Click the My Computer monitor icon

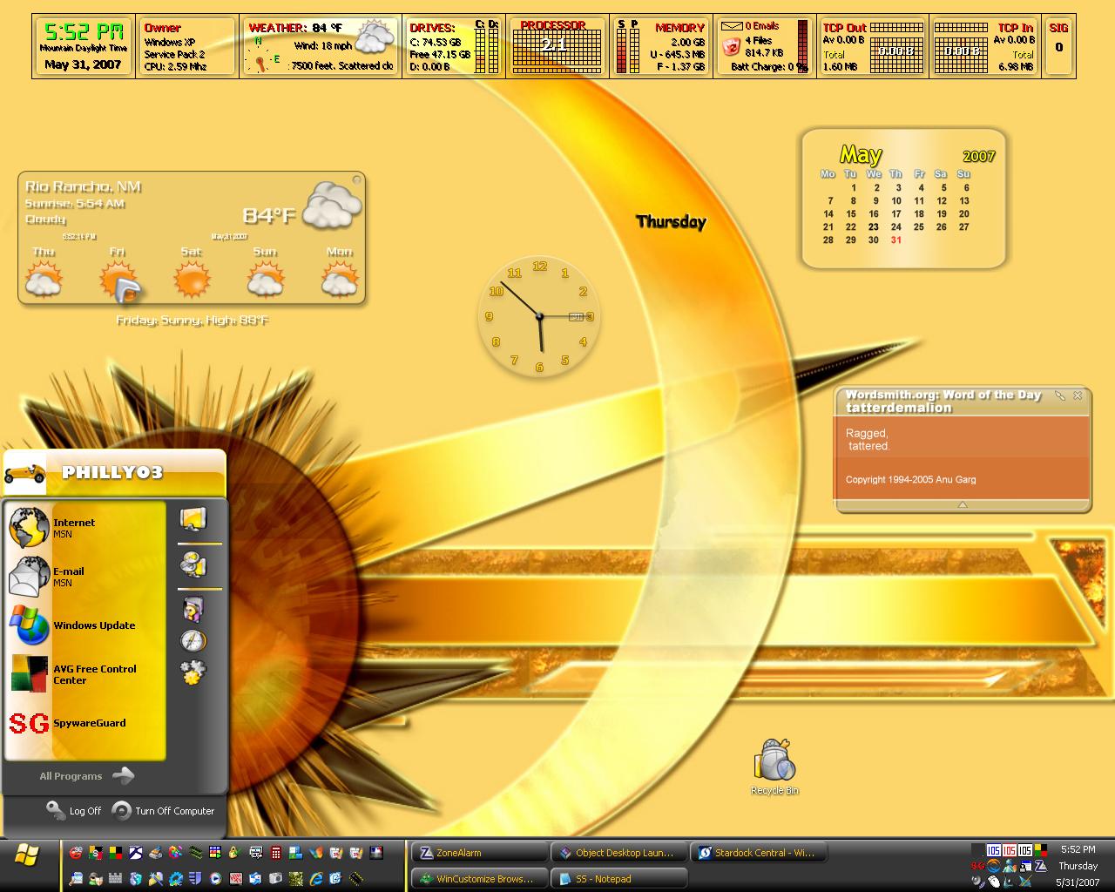pos(193,518)
